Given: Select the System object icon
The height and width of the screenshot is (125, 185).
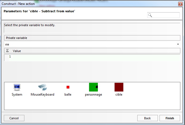Looking at the screenshot, I should 17,87.
